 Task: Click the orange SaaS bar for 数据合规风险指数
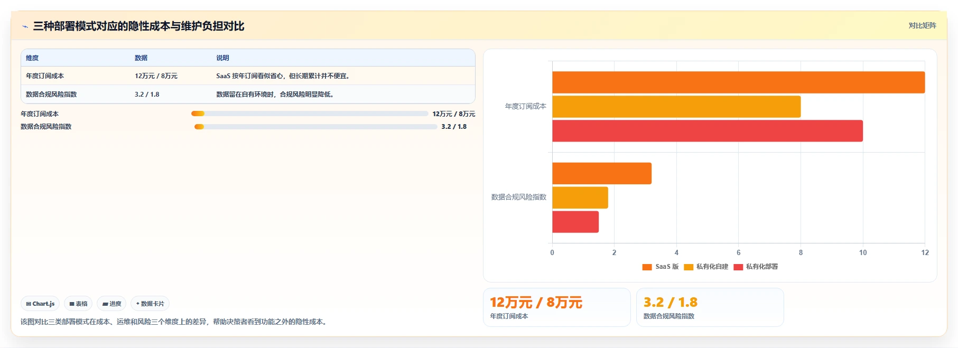coord(602,173)
